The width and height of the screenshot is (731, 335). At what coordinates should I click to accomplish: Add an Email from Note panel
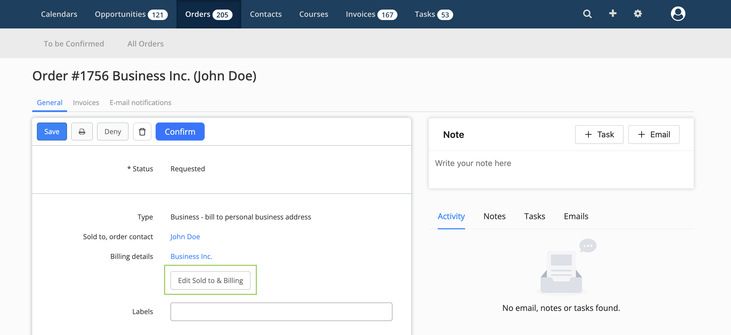click(x=654, y=134)
